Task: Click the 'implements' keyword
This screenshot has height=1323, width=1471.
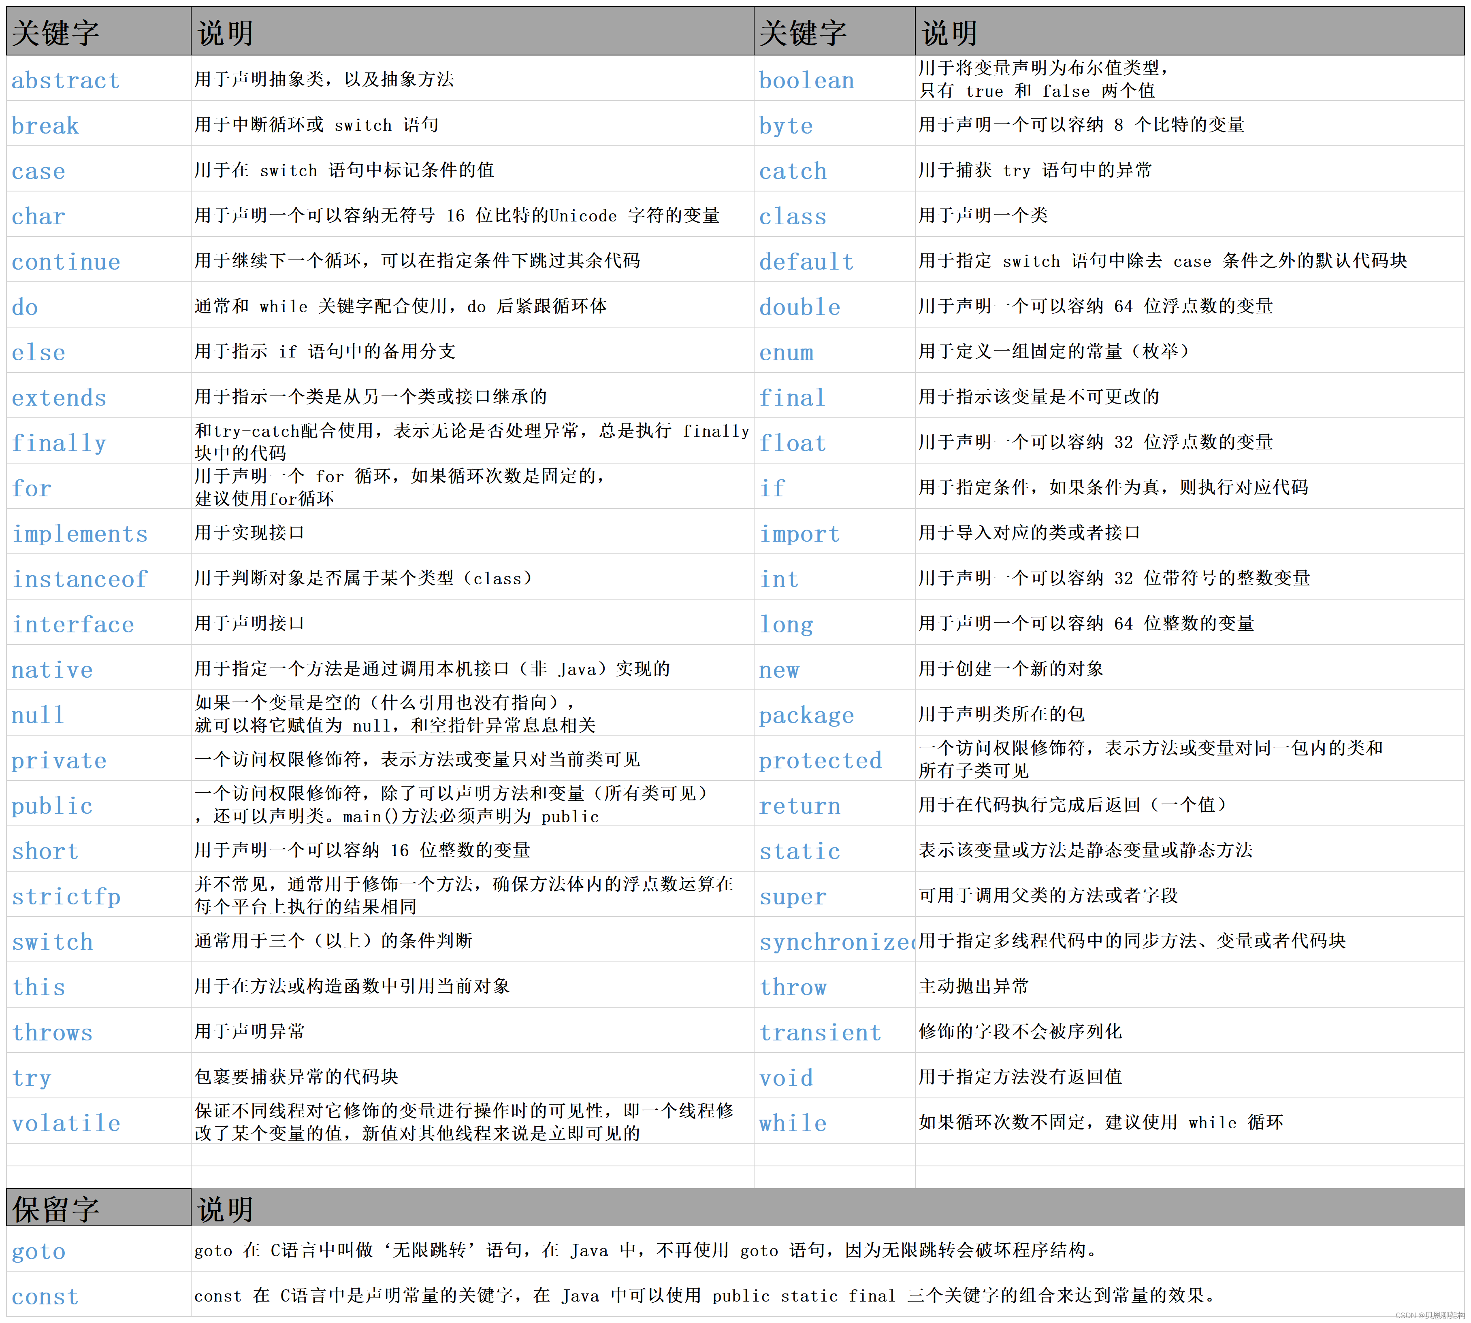Action: 80,534
